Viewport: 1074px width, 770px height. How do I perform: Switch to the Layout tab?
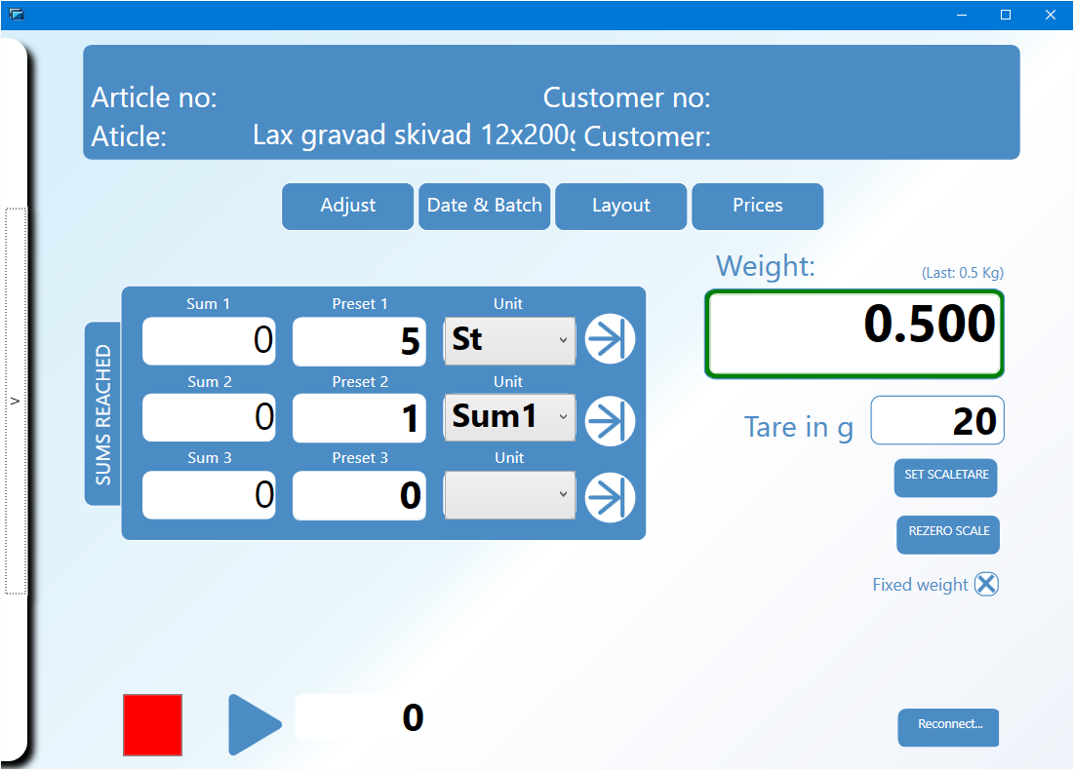[621, 206]
